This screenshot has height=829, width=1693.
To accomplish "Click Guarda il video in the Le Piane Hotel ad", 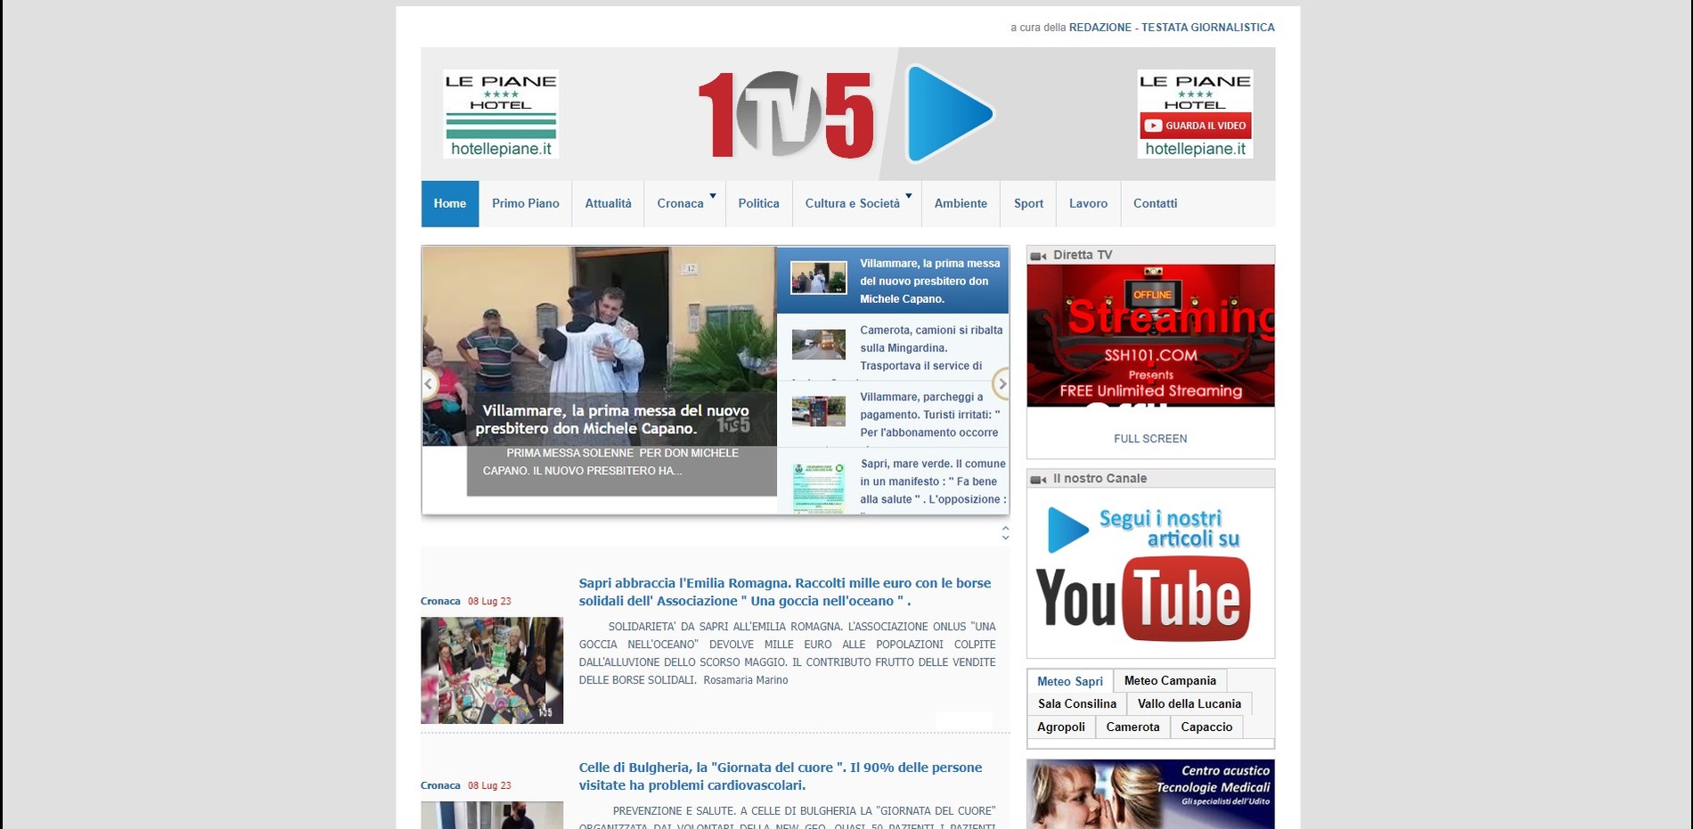I will coord(1195,126).
